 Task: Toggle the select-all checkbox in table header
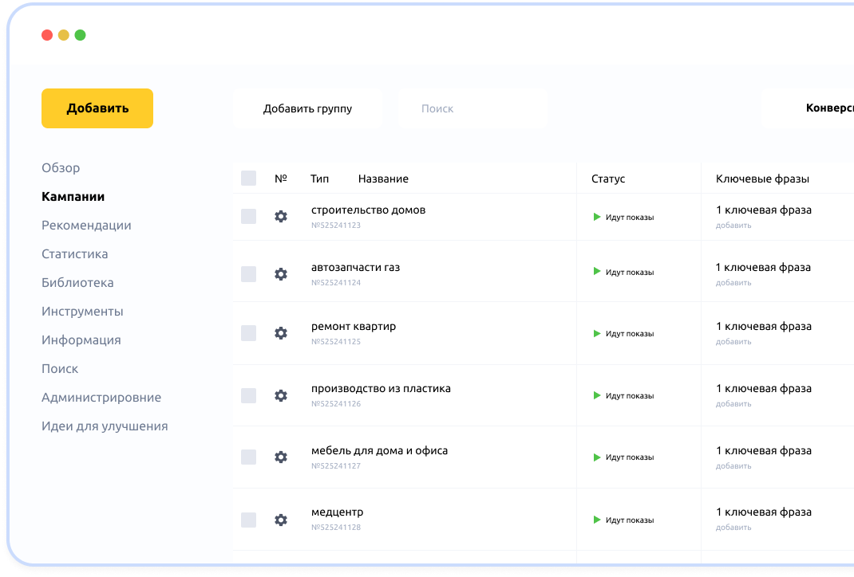tap(249, 179)
